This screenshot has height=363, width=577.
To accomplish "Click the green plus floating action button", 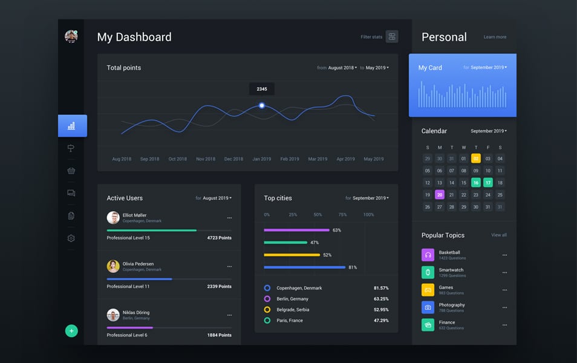I will pyautogui.click(x=71, y=331).
